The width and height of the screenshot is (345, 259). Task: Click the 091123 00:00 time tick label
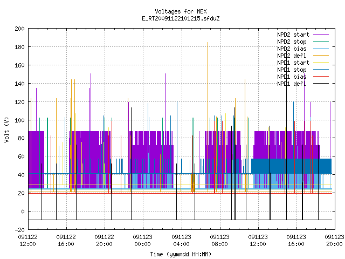pyautogui.click(x=142, y=241)
